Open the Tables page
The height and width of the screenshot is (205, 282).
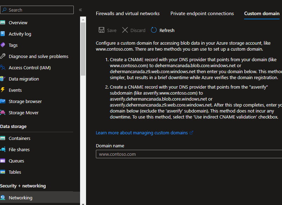pos(15,172)
